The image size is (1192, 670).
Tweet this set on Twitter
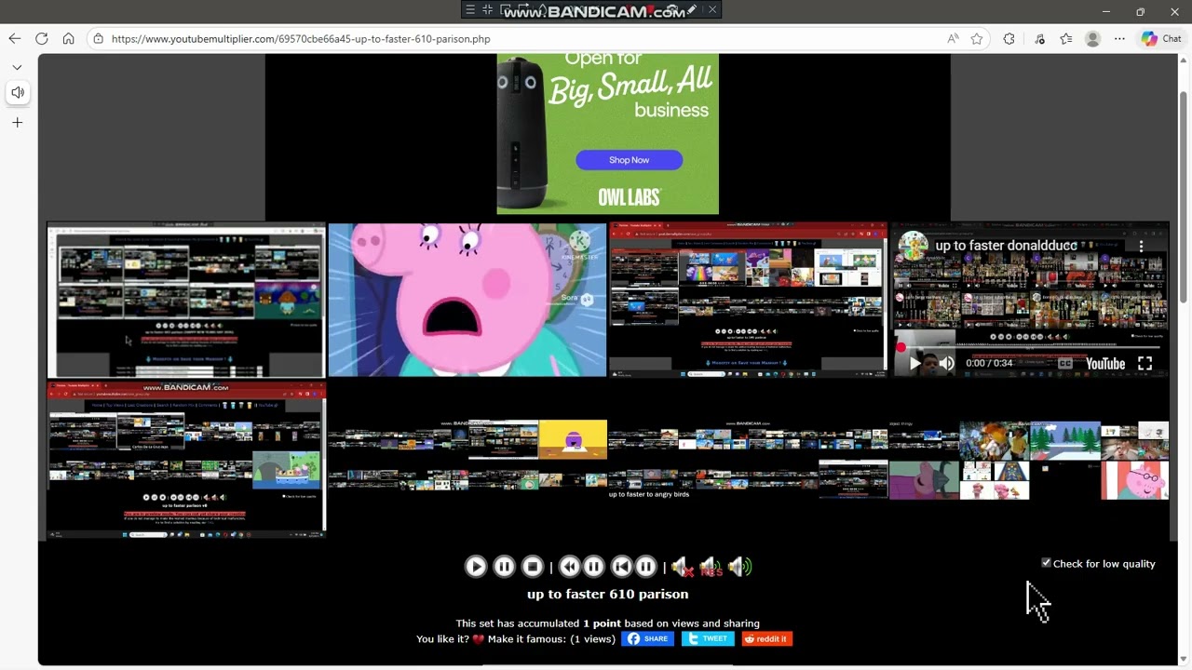[708, 638]
